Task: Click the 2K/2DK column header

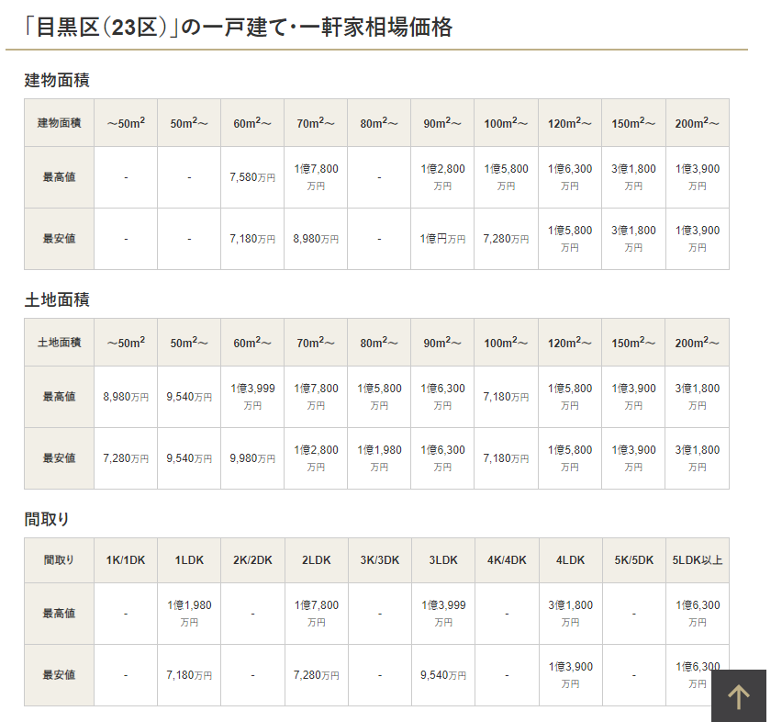Action: 252,560
